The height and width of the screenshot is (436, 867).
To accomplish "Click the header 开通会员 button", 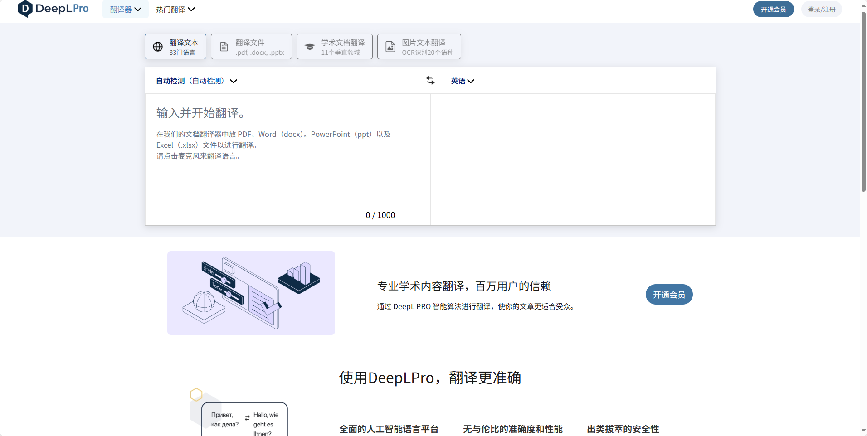I will pyautogui.click(x=774, y=9).
